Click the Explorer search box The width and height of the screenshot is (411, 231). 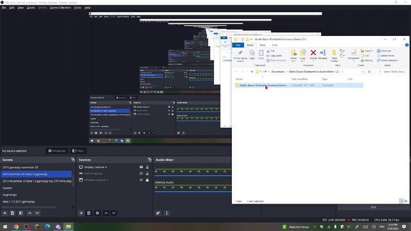point(392,71)
